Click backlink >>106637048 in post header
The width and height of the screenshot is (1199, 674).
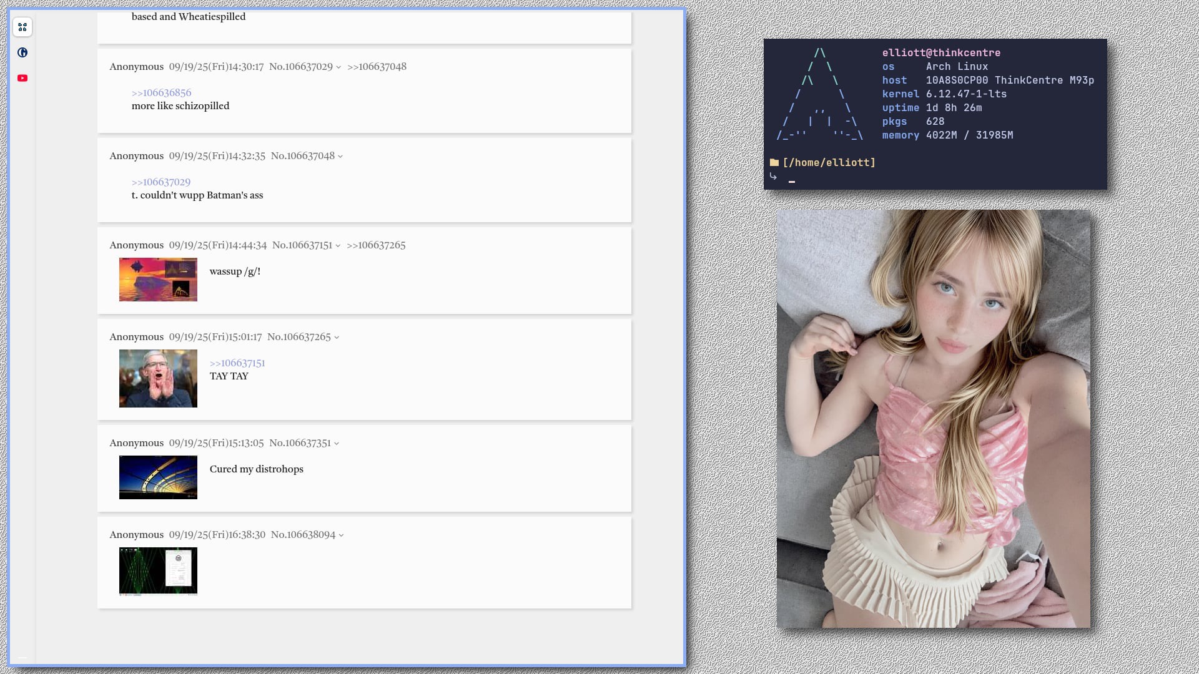tap(377, 66)
